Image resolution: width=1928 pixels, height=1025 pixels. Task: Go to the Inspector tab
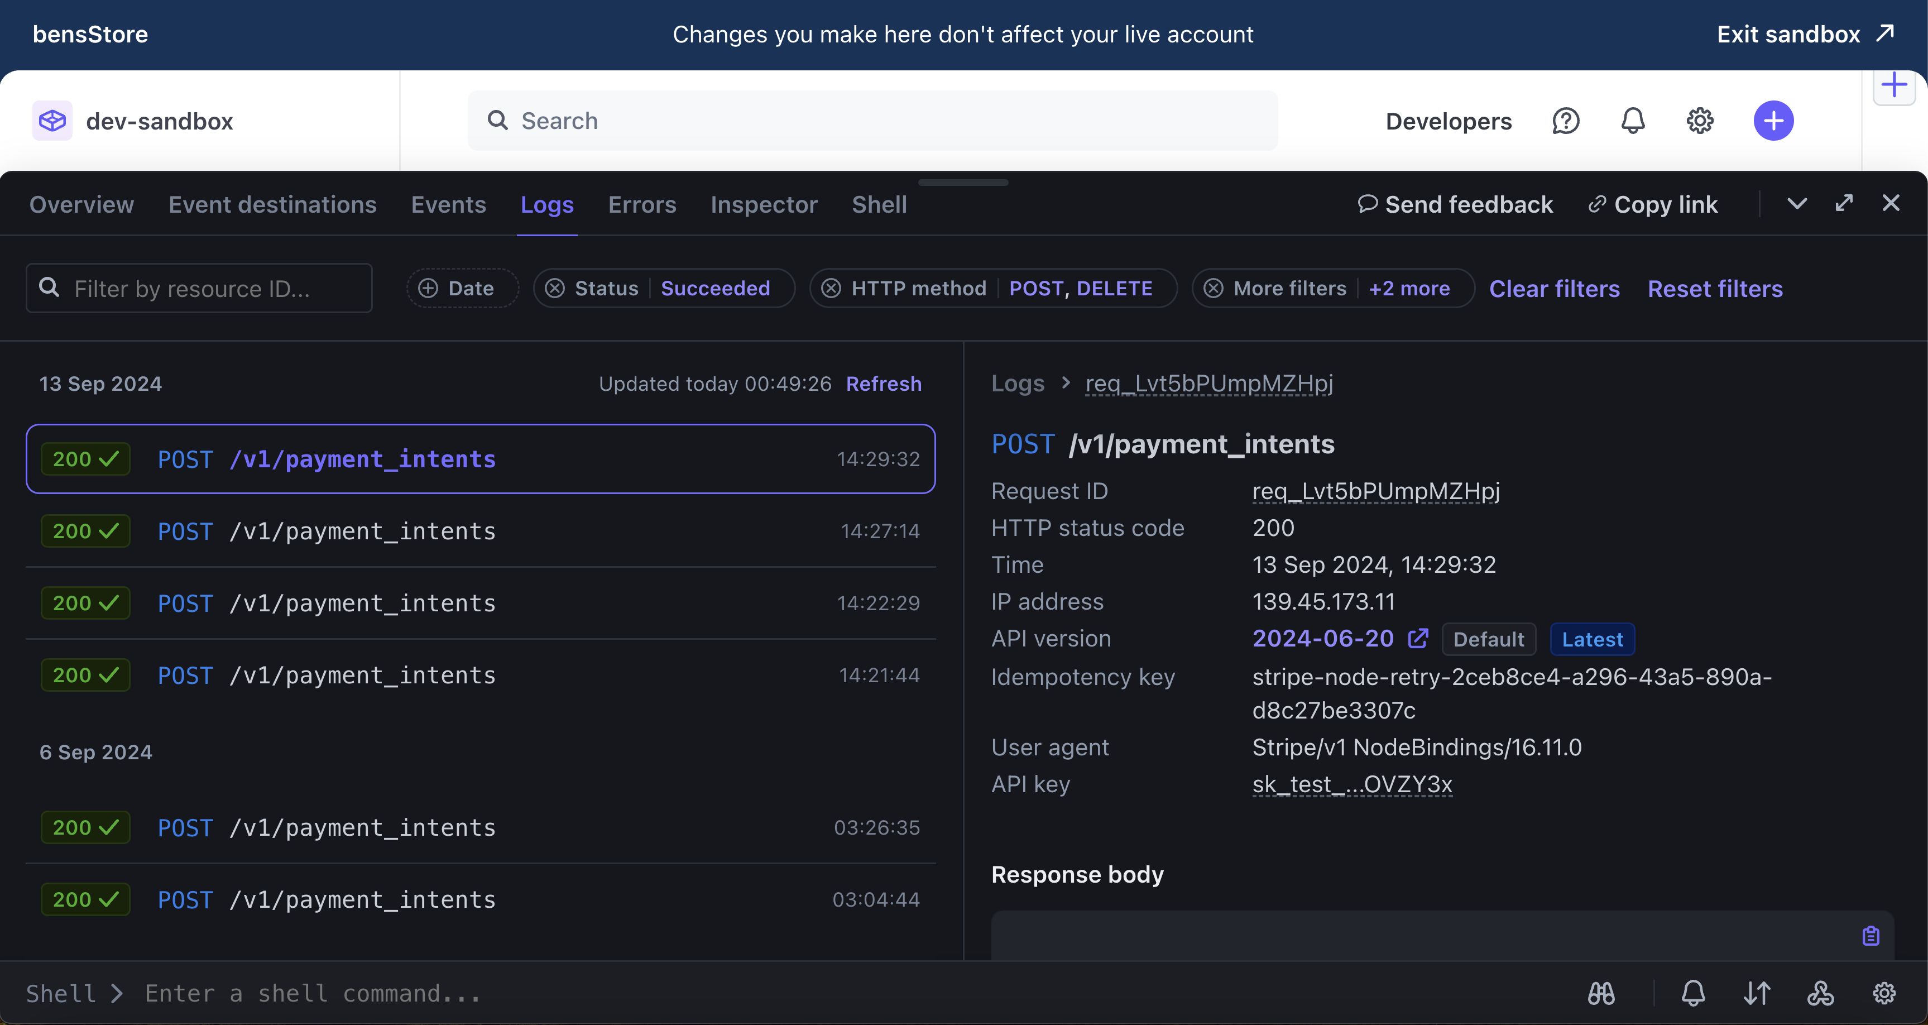(764, 204)
